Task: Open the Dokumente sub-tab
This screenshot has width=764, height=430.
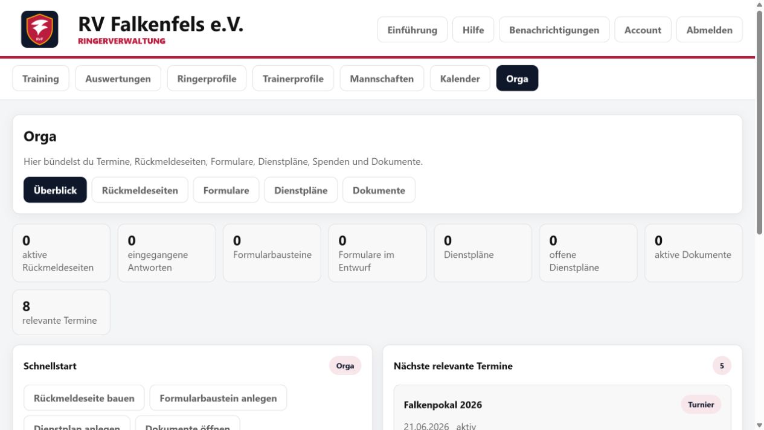Action: 379,190
